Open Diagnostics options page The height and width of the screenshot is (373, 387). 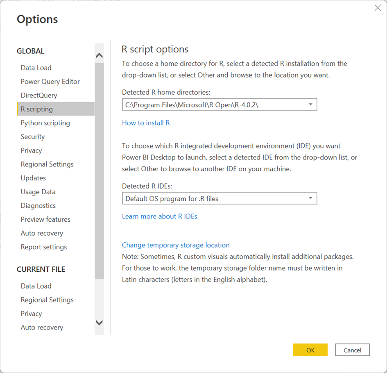click(38, 206)
